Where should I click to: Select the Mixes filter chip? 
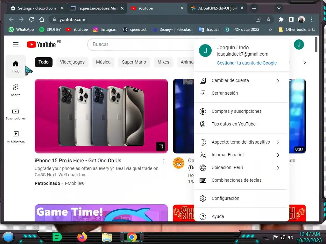(163, 62)
